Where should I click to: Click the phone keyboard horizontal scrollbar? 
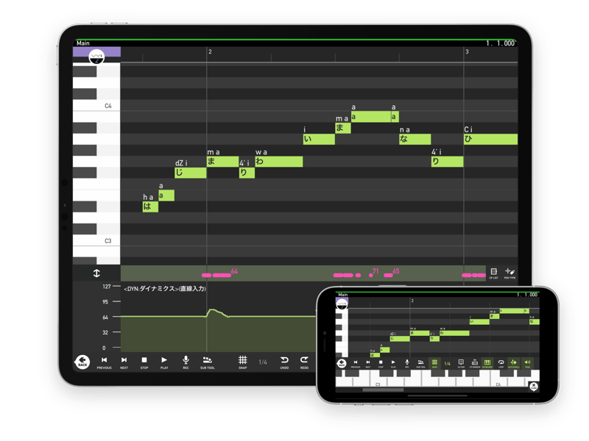pos(383,390)
